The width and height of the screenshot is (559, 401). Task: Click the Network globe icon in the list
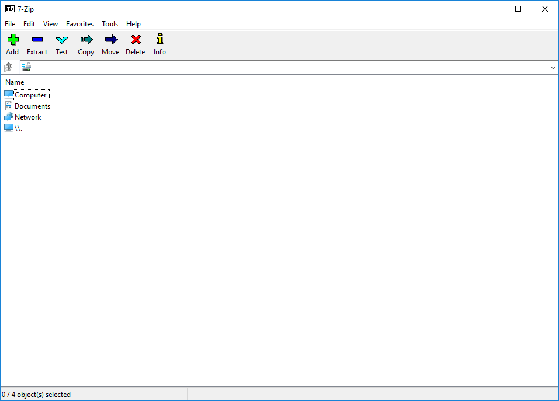tap(9, 117)
